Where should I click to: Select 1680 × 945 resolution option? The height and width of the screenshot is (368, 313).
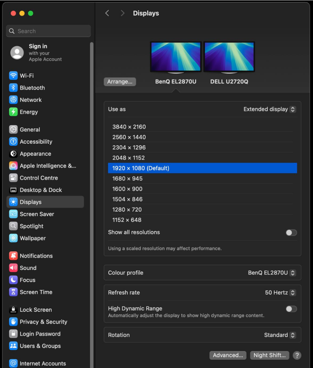point(127,179)
